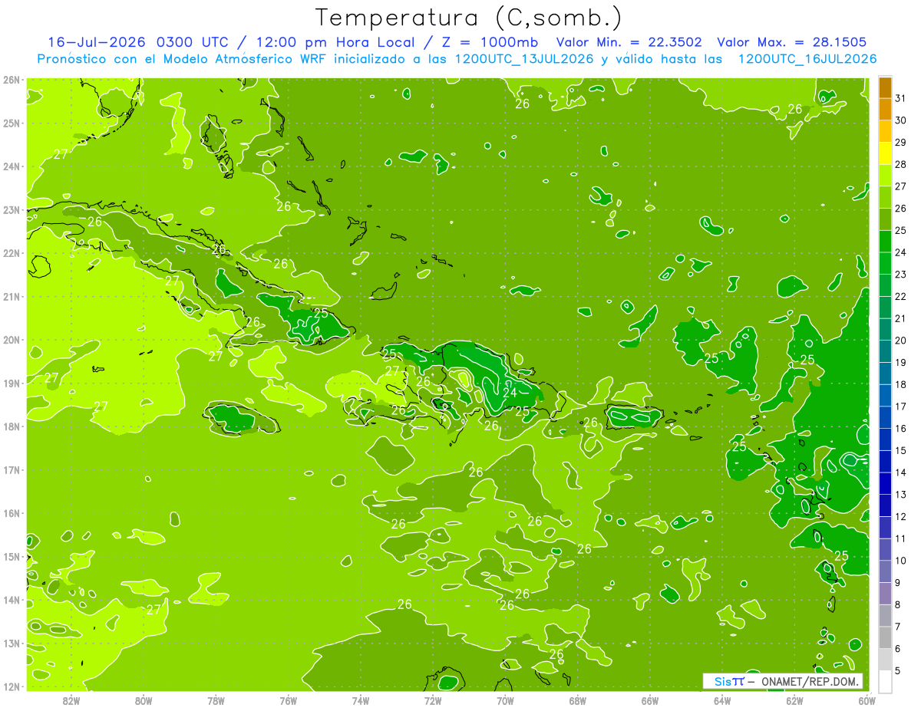The image size is (921, 711).
Task: Click the "Valor Min. = 22.3502" readout
Action: point(629,42)
